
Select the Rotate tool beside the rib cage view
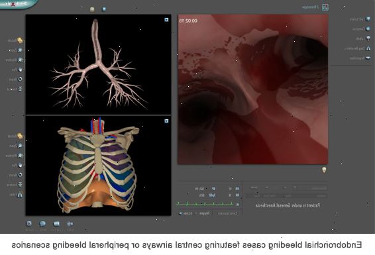20,136
